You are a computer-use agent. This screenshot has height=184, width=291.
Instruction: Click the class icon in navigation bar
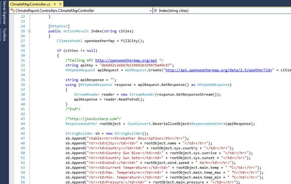point(13,11)
